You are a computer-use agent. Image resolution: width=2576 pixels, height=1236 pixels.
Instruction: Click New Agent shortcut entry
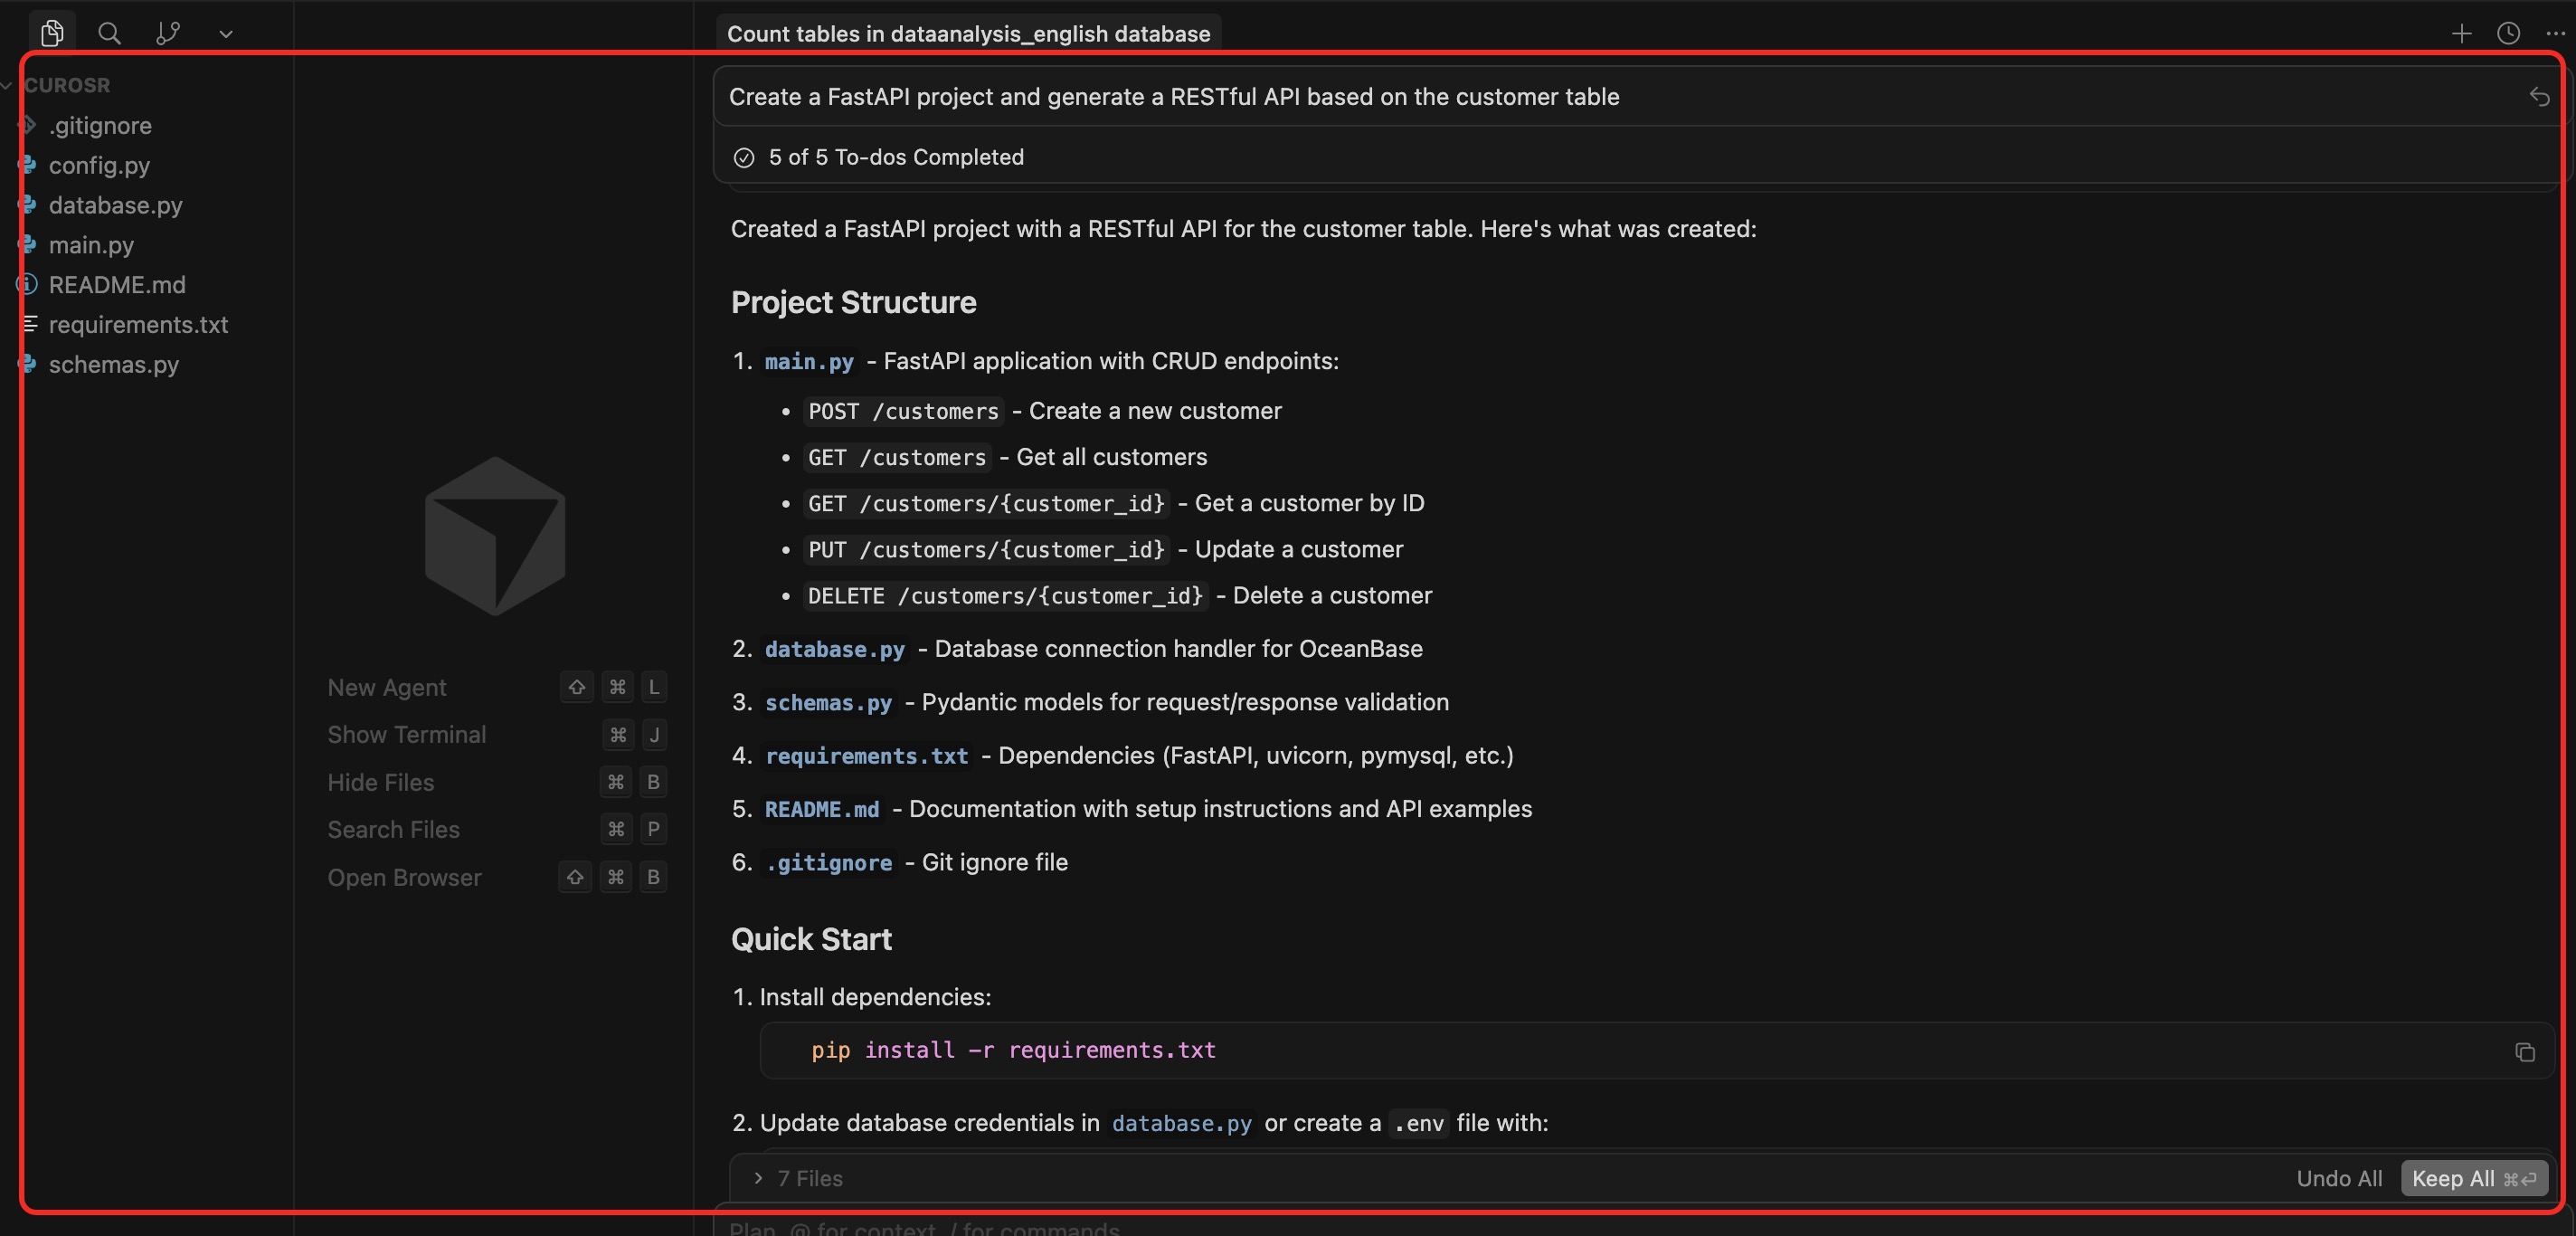coord(387,687)
